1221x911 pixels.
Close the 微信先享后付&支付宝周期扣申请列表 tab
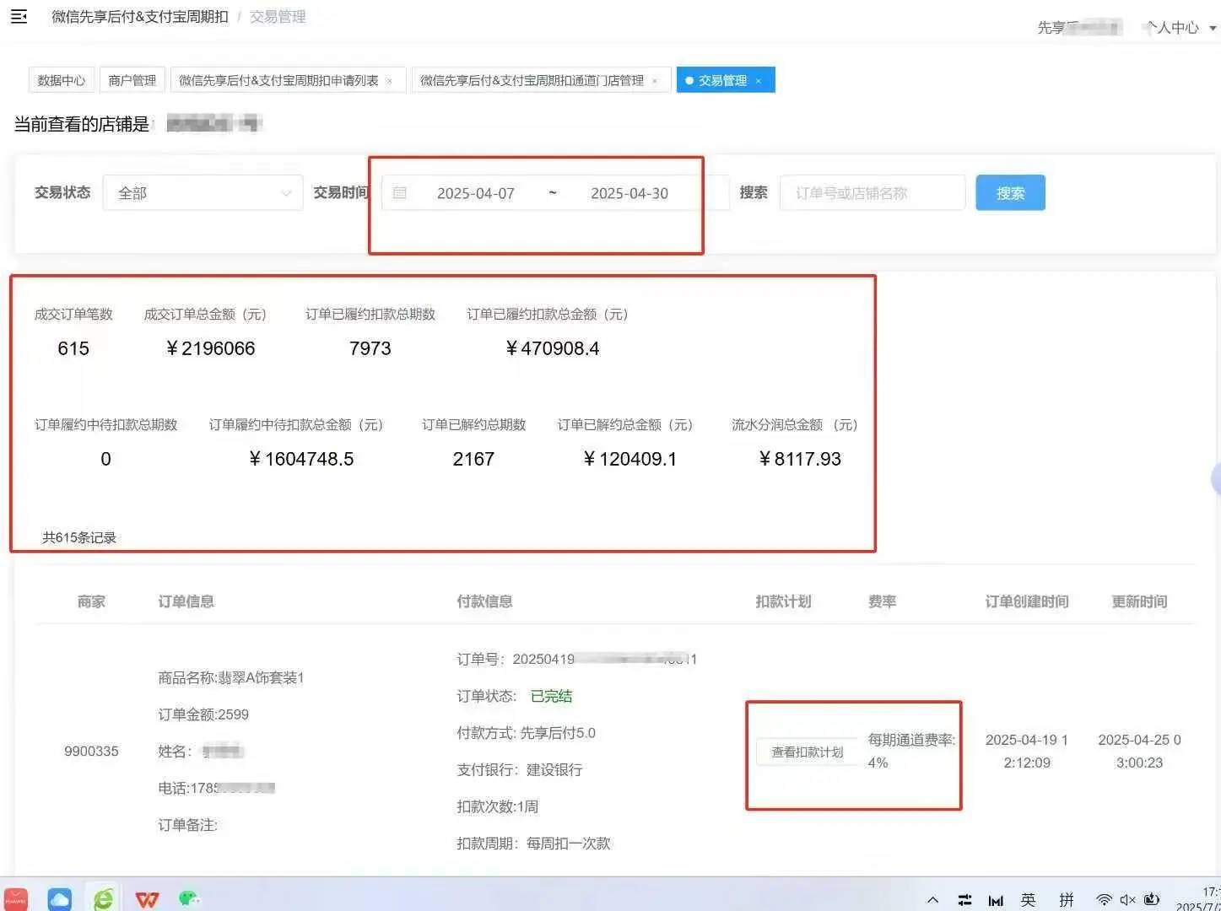[x=389, y=81]
